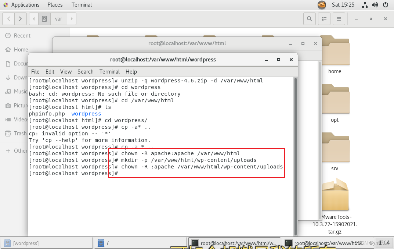Select the srv folder icon
The height and width of the screenshot is (249, 394).
[335, 147]
